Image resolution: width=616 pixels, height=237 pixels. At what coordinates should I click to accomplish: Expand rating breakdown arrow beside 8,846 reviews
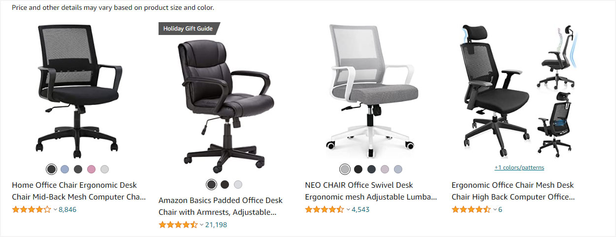coord(55,209)
